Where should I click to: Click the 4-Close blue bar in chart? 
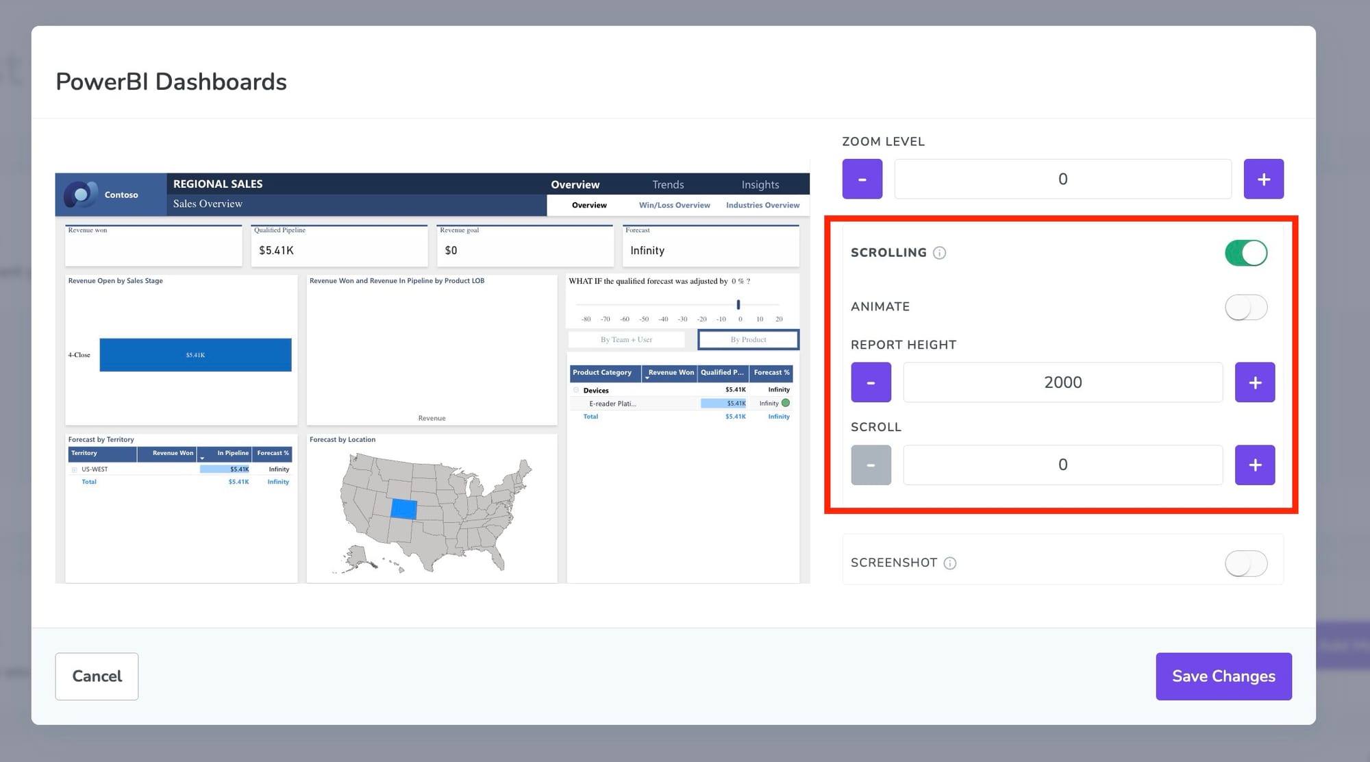[195, 355]
